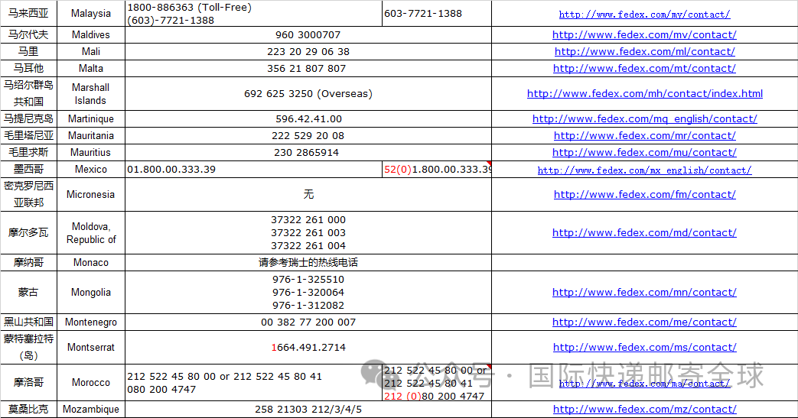Select the Mauritania name cell
The height and width of the screenshot is (418, 798).
[91, 136]
